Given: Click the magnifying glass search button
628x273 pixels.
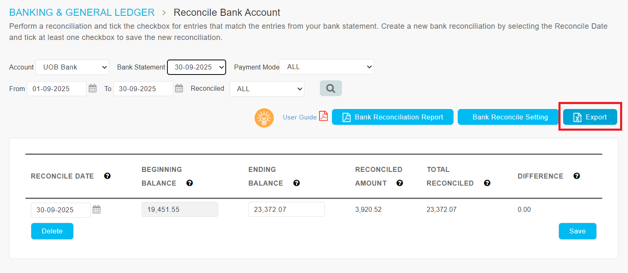Looking at the screenshot, I should [331, 88].
